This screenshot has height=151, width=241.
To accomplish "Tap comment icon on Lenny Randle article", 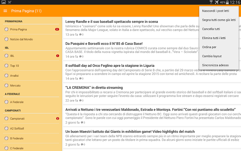I will pyautogui.click(x=80, y=34).
